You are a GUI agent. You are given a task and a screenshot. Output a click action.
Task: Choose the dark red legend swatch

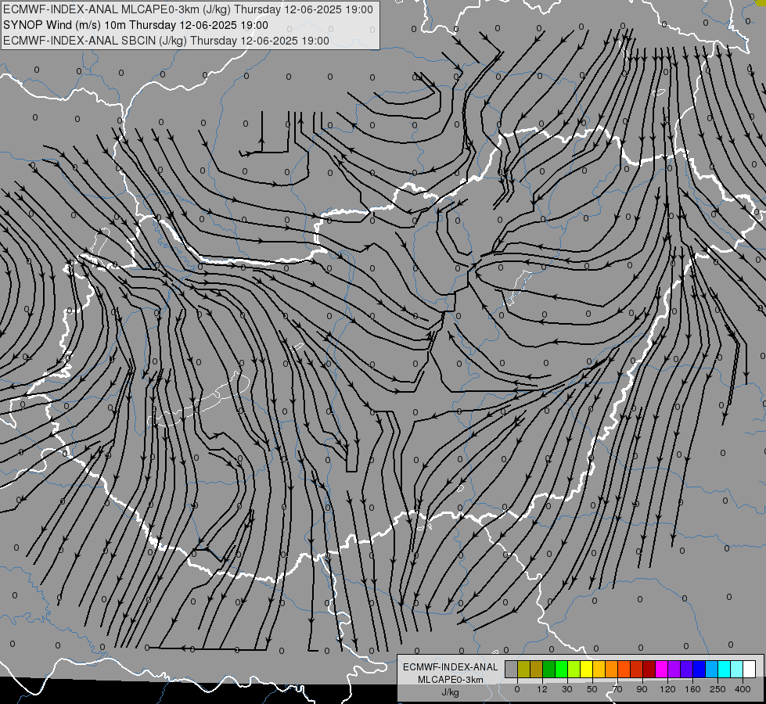tap(649, 670)
